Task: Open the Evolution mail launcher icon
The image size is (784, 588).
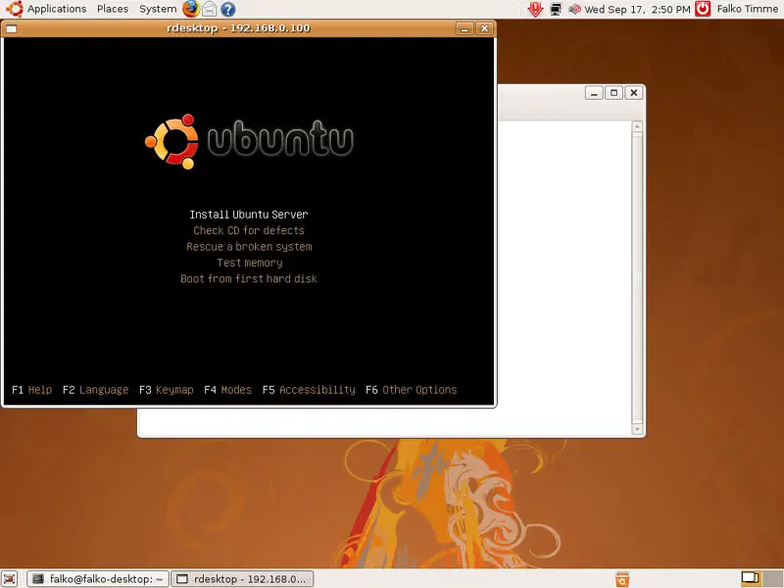Action: [210, 9]
